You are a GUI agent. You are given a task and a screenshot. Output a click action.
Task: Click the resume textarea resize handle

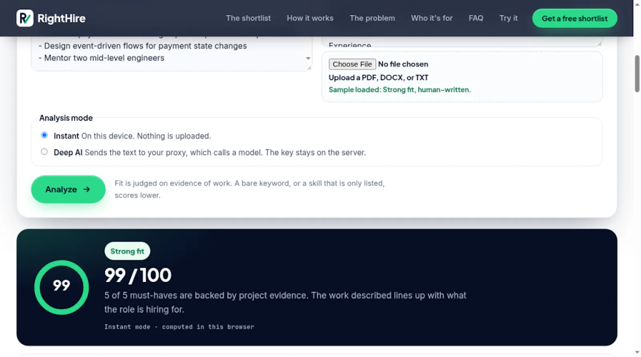(x=599, y=44)
